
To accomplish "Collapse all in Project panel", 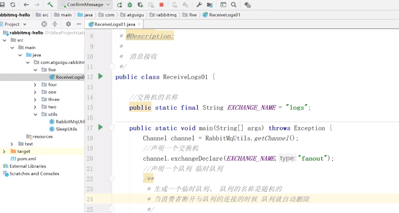I will coord(55,24).
